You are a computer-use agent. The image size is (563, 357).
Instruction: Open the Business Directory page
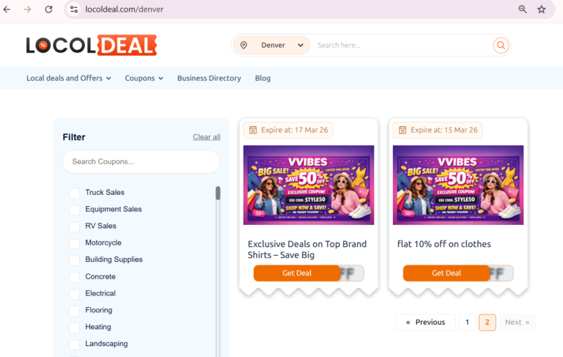[209, 78]
